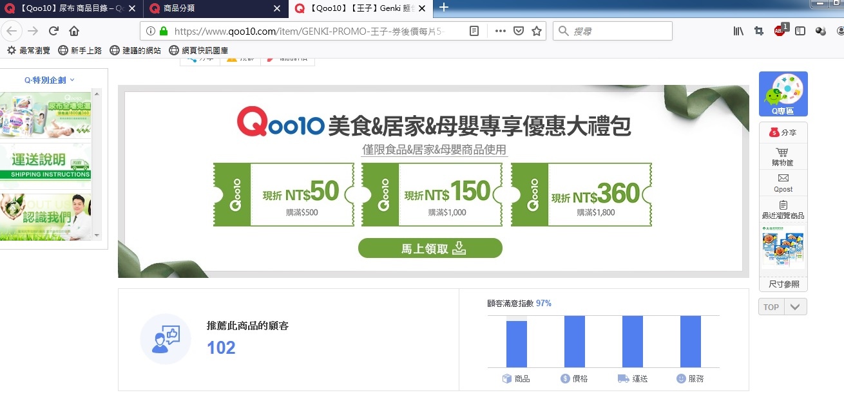Viewport: 844px width, 395px height.
Task: Click the three-spheres extension icon
Action: (821, 31)
